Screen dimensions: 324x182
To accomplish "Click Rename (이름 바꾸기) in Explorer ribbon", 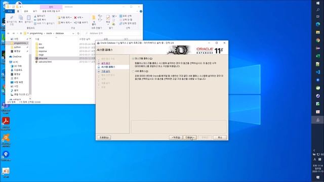I will tap(81, 23).
